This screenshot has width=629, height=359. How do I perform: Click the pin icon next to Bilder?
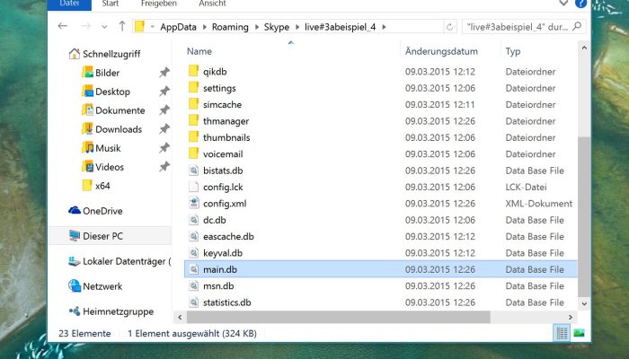(164, 73)
